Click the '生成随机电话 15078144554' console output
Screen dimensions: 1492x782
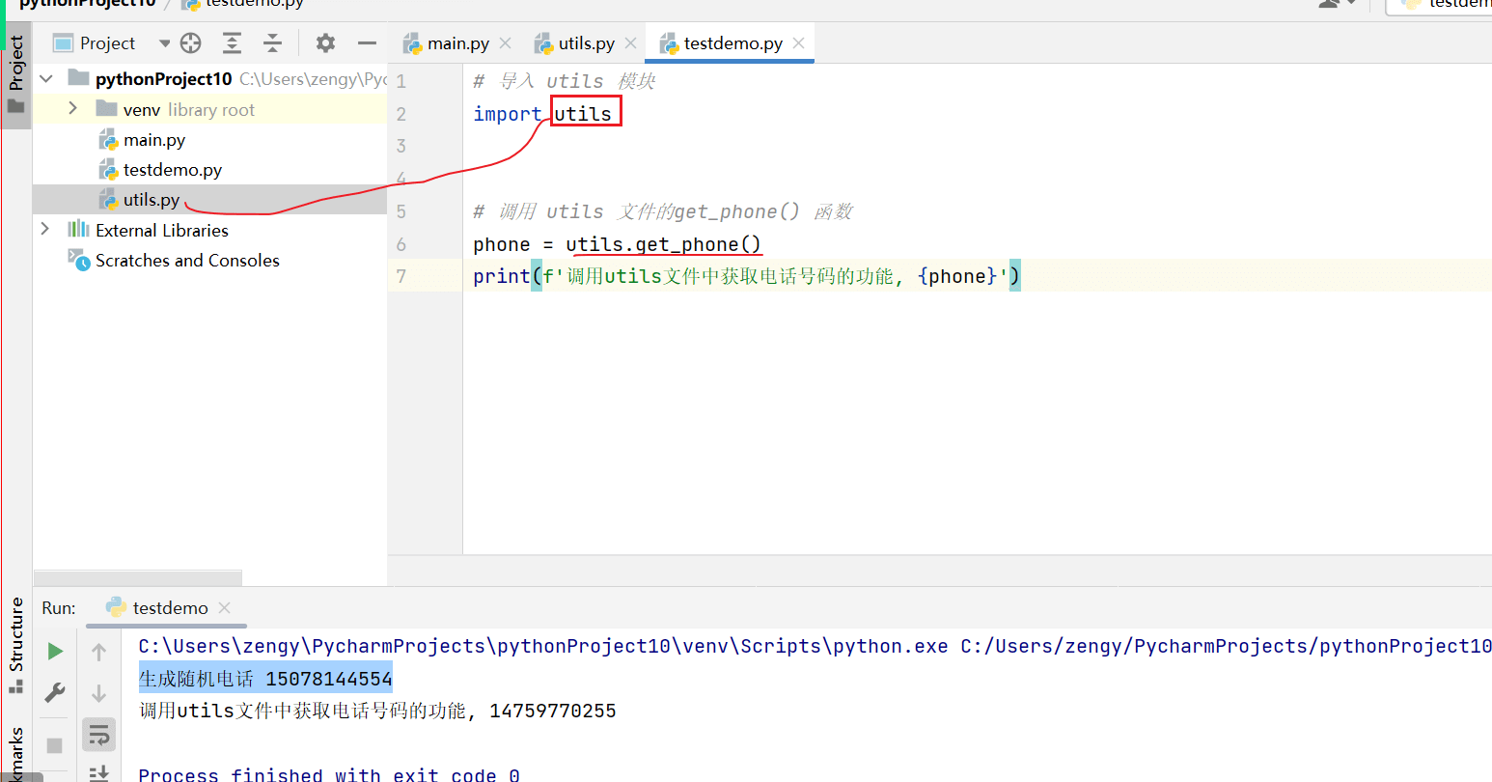tap(265, 679)
